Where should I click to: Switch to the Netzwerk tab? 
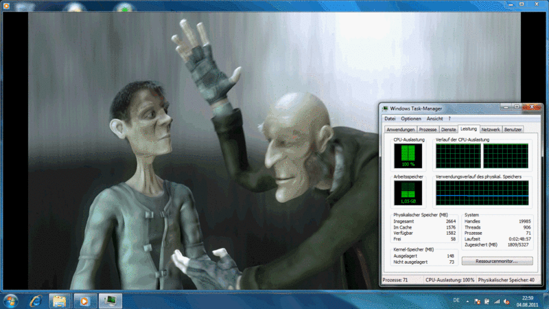tap(490, 130)
